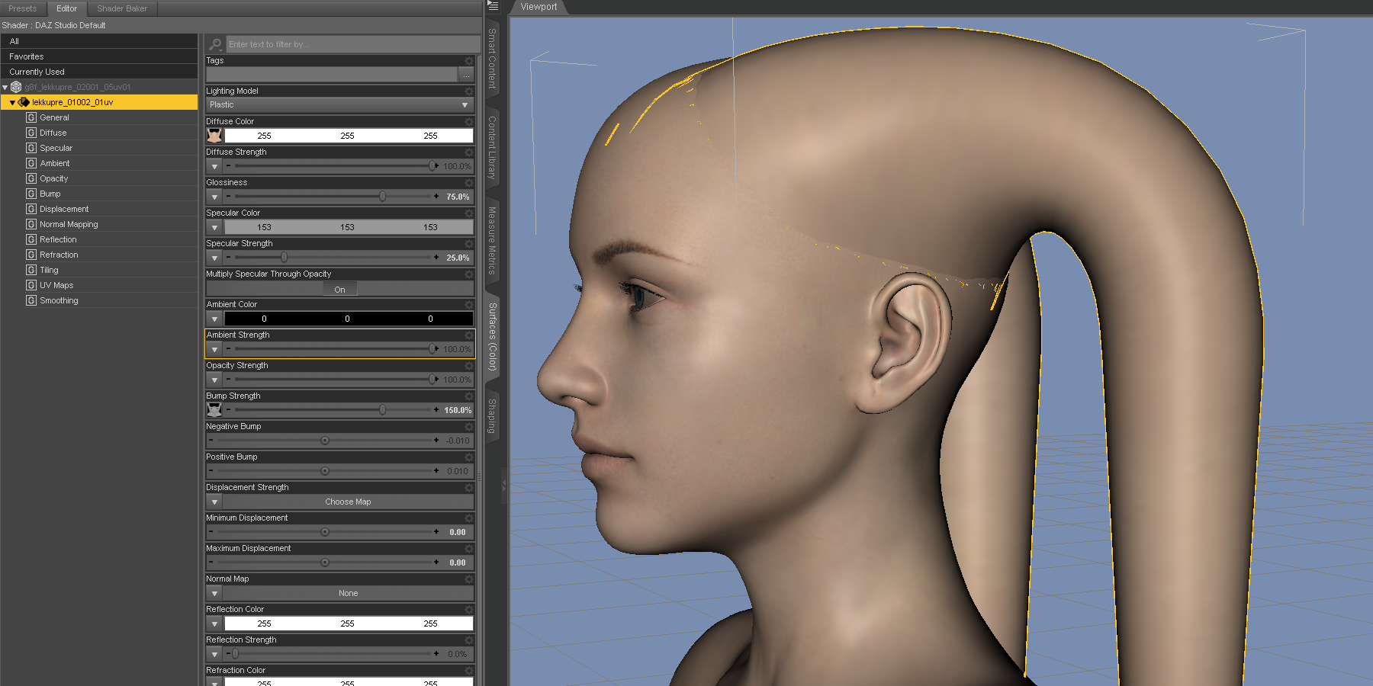Click the g8f_lekkupre object cube icon
1373x686 pixels.
[x=16, y=87]
